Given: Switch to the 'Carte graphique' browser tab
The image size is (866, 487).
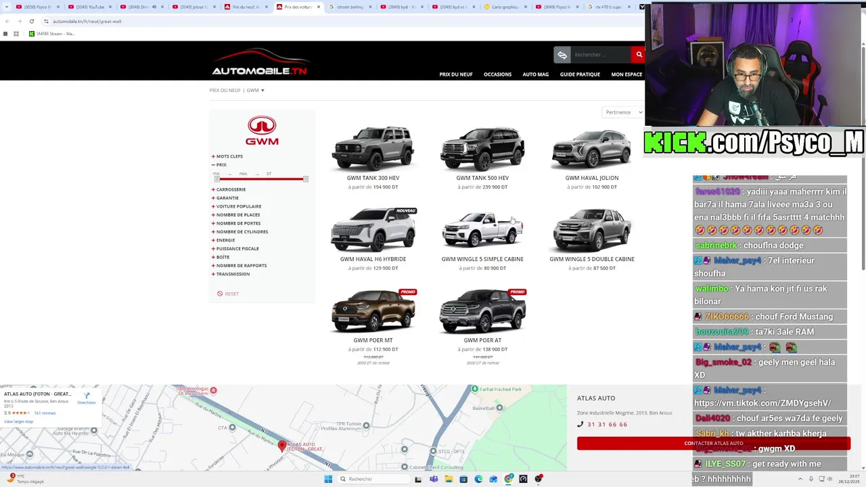Looking at the screenshot, I should [x=504, y=7].
